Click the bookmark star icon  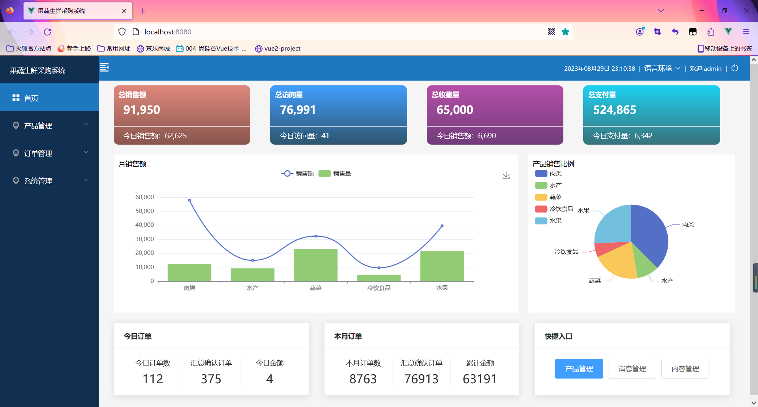pyautogui.click(x=565, y=32)
